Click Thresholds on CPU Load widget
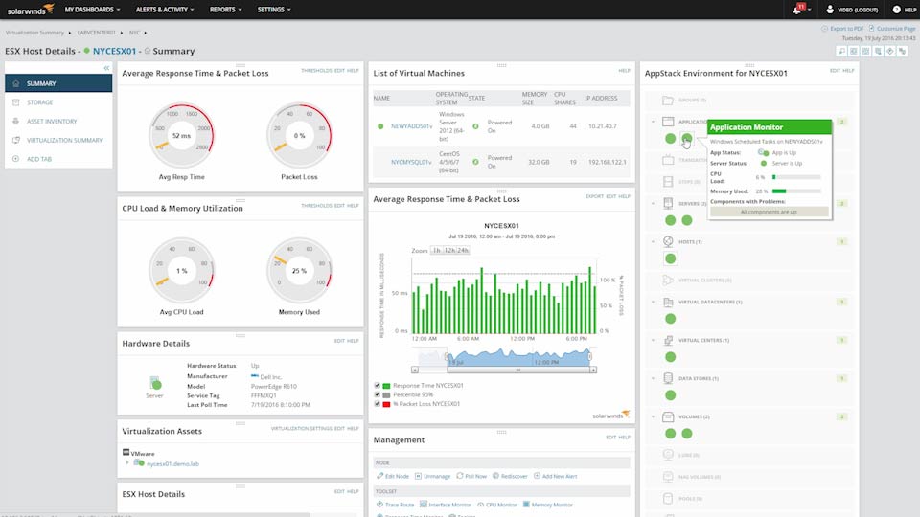920x517 pixels. click(316, 206)
